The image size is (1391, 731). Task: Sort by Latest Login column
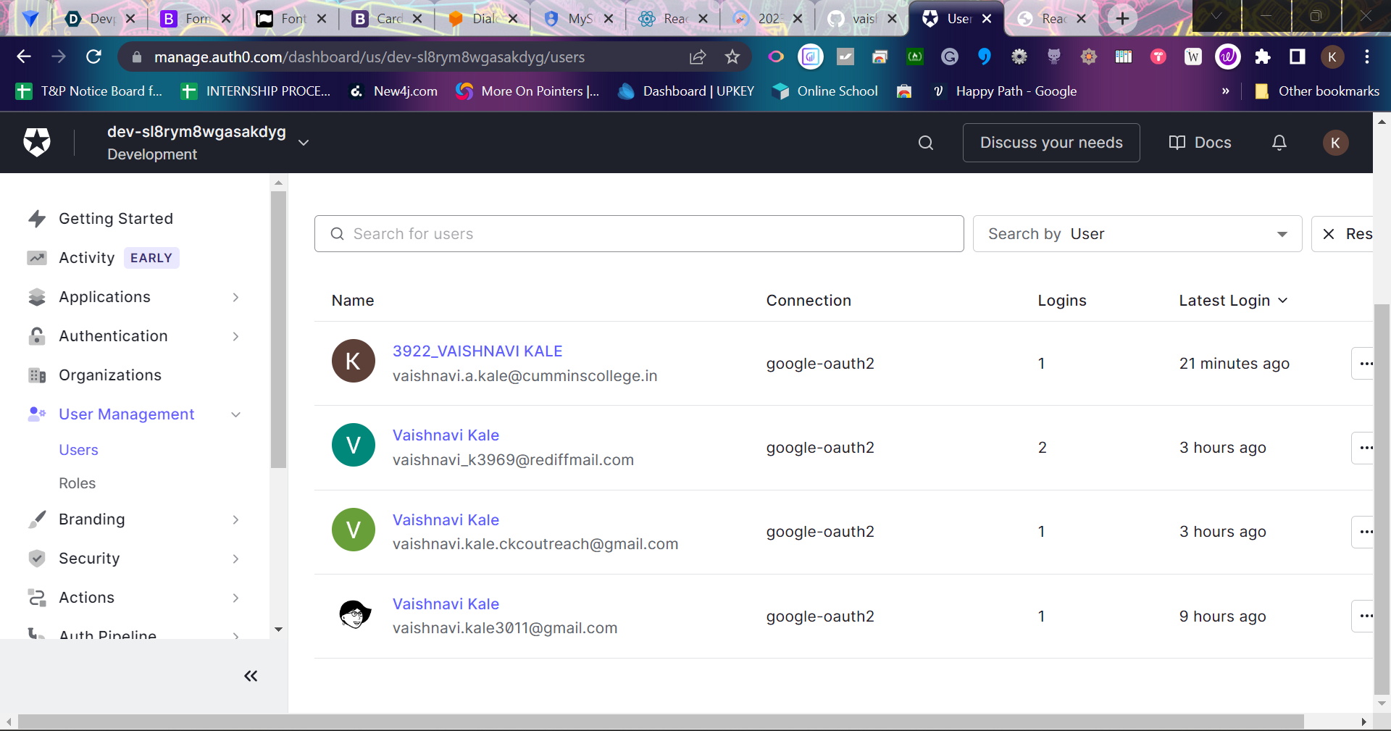point(1233,301)
